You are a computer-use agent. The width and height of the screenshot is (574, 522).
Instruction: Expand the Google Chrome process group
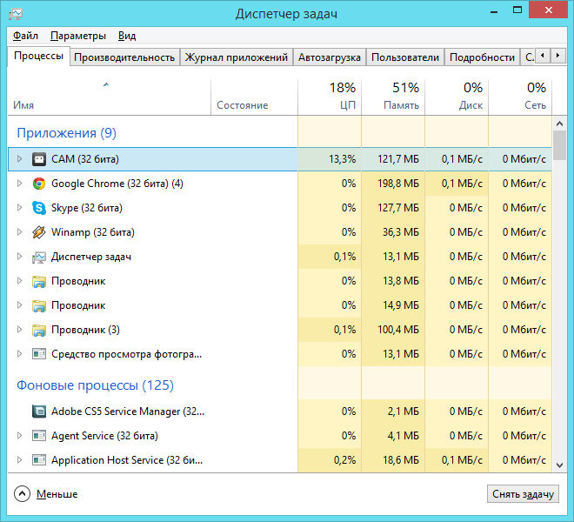20,184
